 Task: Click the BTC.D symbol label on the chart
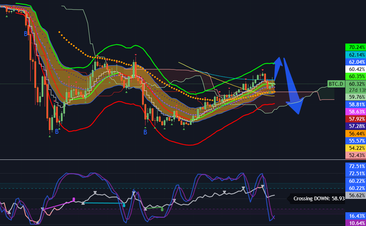tap(336, 84)
